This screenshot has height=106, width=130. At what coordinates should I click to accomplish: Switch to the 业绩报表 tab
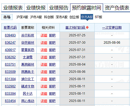click(13, 8)
